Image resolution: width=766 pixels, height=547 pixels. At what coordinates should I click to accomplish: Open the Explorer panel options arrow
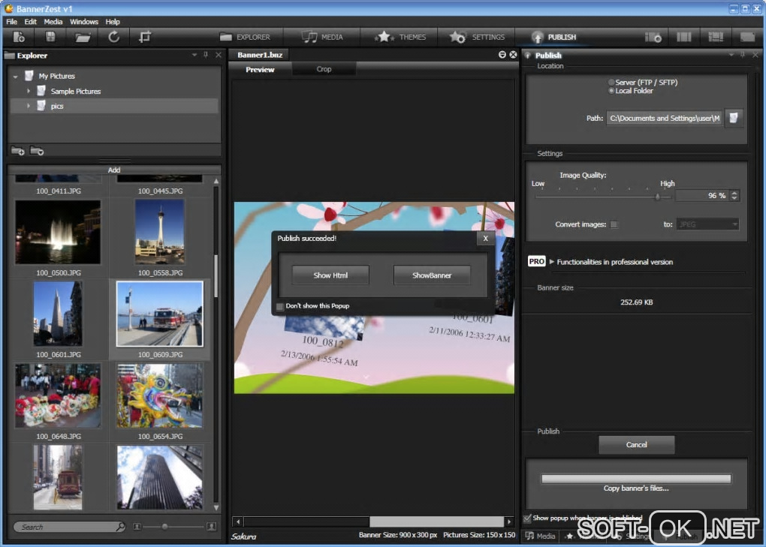coord(195,55)
